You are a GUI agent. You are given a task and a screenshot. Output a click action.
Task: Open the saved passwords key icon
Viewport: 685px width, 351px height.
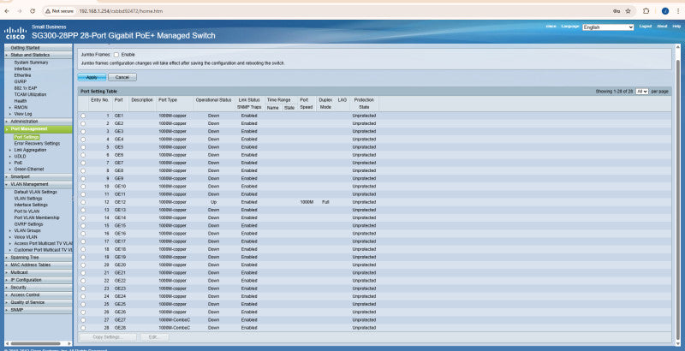616,11
